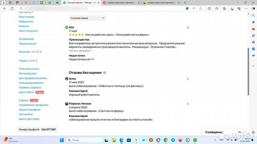Close the Личный кабинет tab
The height and width of the screenshot is (144, 257).
click(x=99, y=2)
